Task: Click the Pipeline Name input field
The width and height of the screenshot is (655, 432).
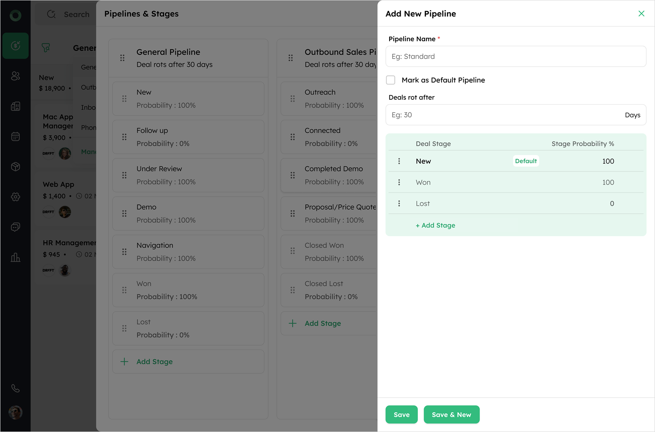Action: click(516, 56)
